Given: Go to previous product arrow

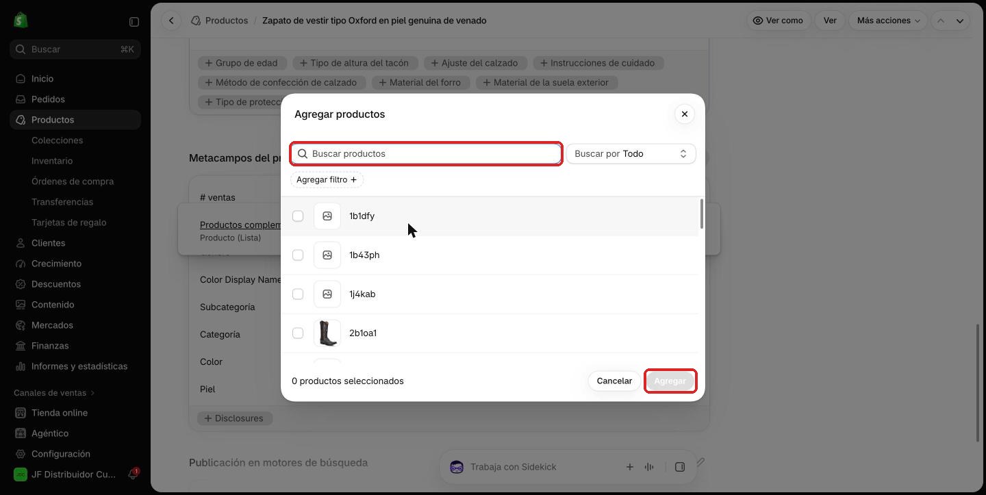Looking at the screenshot, I should tap(941, 21).
